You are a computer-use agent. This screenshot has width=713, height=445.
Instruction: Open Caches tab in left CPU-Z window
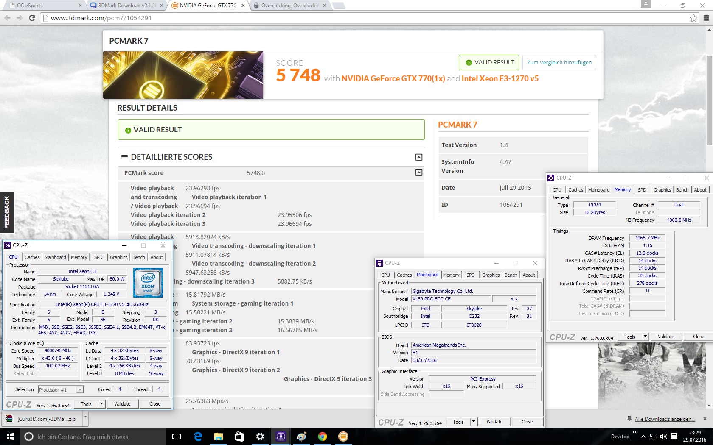coord(32,257)
